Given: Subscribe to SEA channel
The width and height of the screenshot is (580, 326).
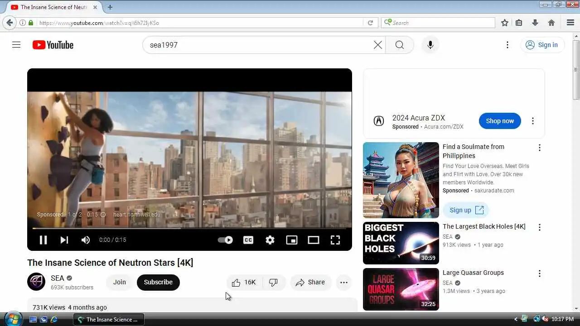Looking at the screenshot, I should pyautogui.click(x=158, y=282).
